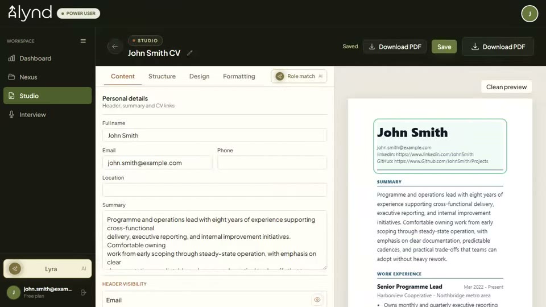The height and width of the screenshot is (307, 546).
Task: Log out using the sidebar exit icon
Action: point(83,292)
